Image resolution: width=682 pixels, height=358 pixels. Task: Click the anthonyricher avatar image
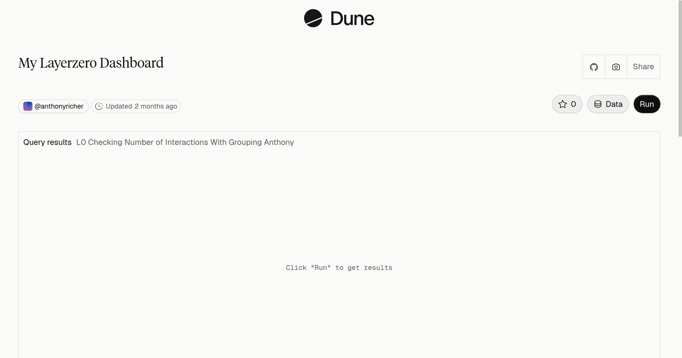[28, 106]
